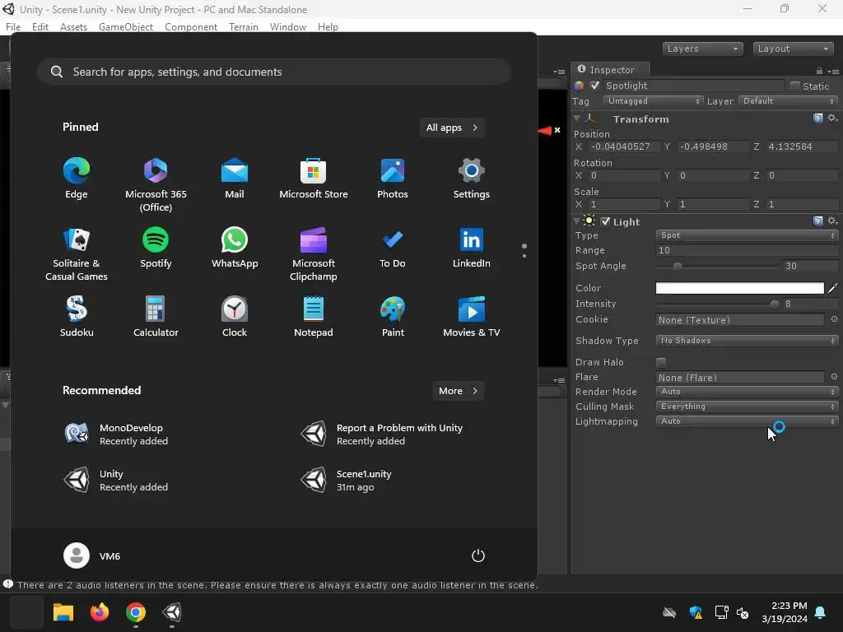Open Firefox from the taskbar

pos(100,612)
